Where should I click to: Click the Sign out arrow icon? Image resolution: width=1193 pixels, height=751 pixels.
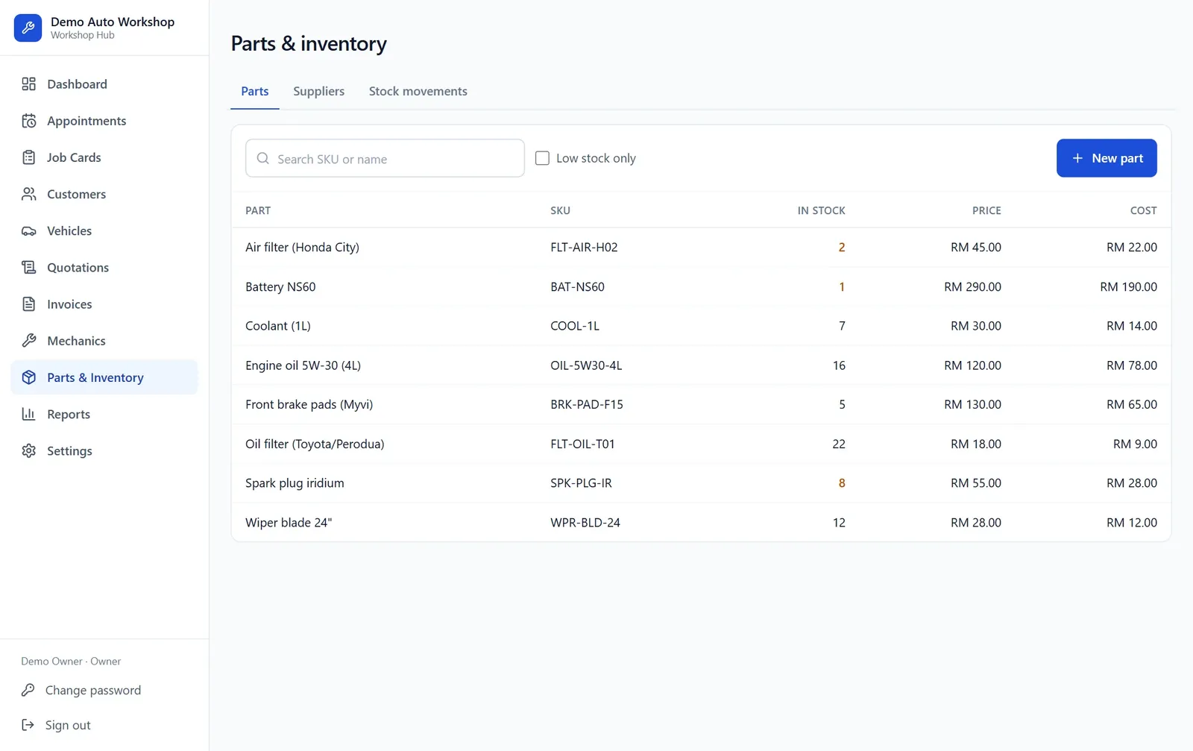28,725
